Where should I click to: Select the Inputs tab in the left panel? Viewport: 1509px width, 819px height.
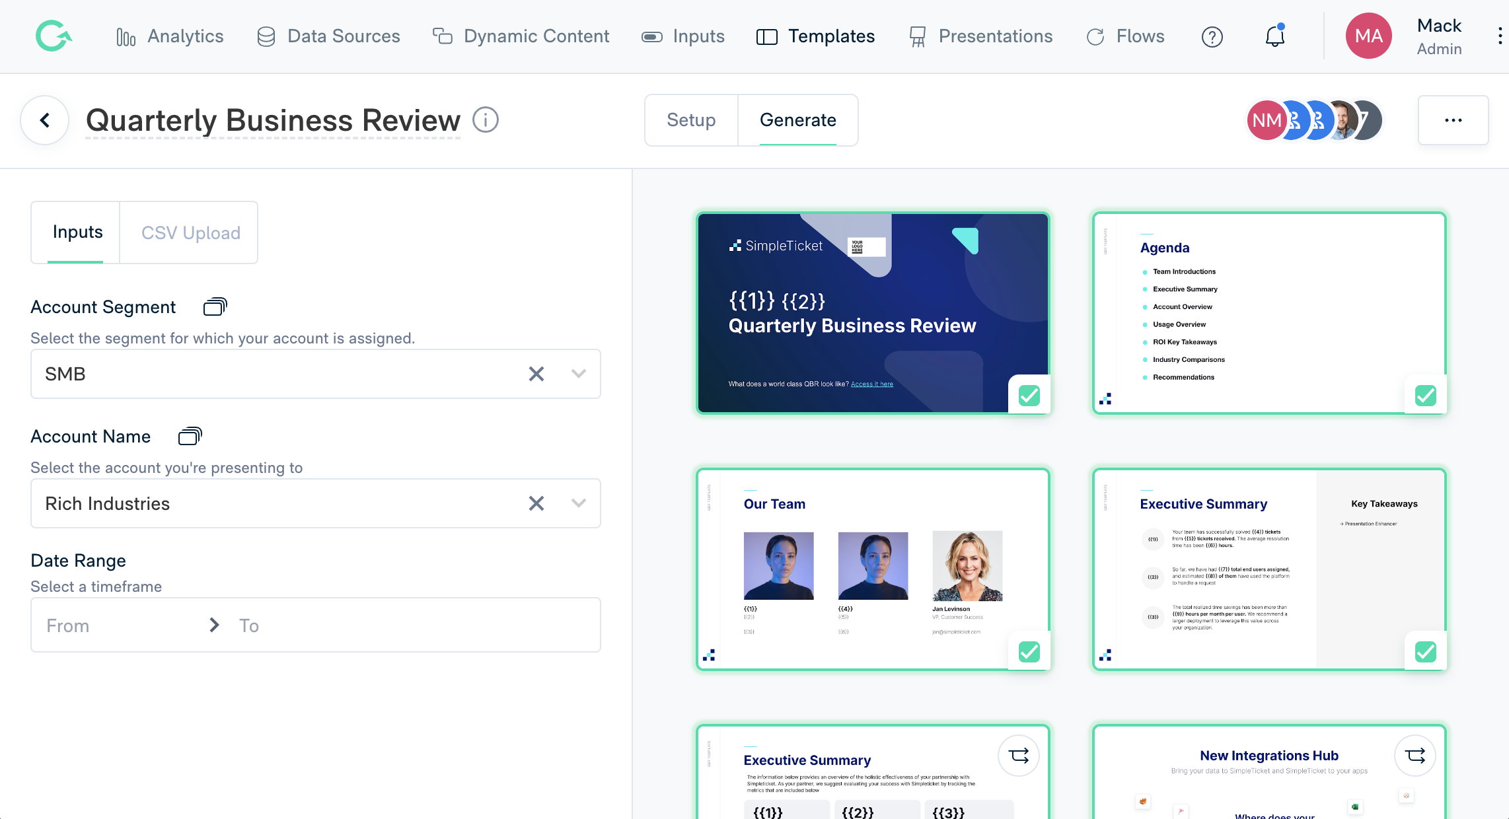77,232
